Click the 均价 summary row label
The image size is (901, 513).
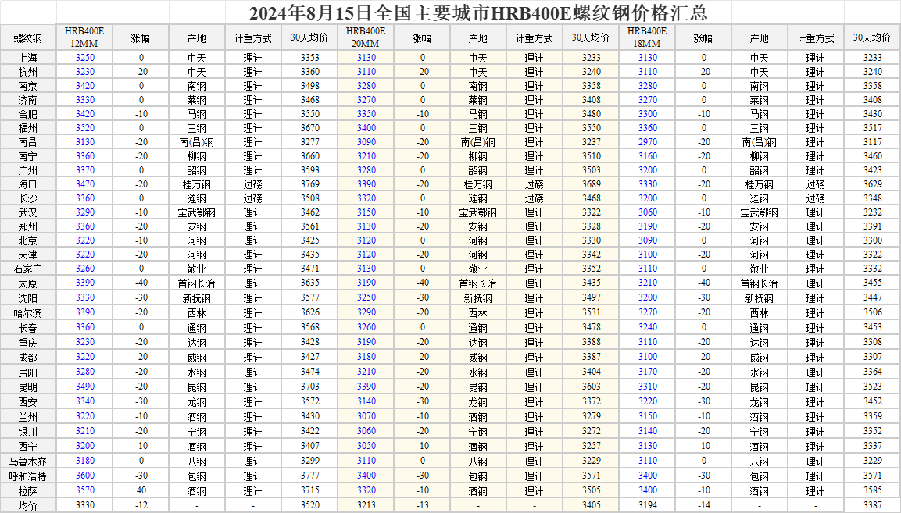click(28, 505)
